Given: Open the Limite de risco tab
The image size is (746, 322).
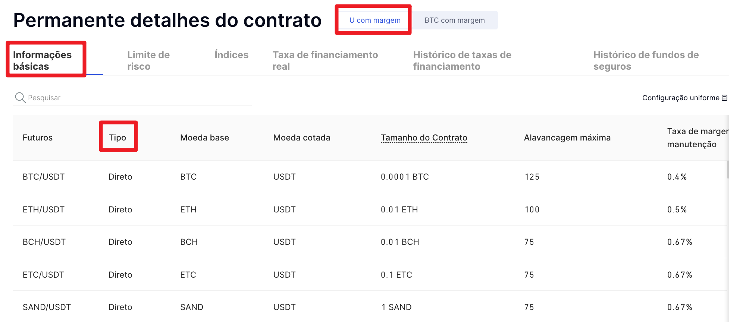Looking at the screenshot, I should (x=148, y=60).
